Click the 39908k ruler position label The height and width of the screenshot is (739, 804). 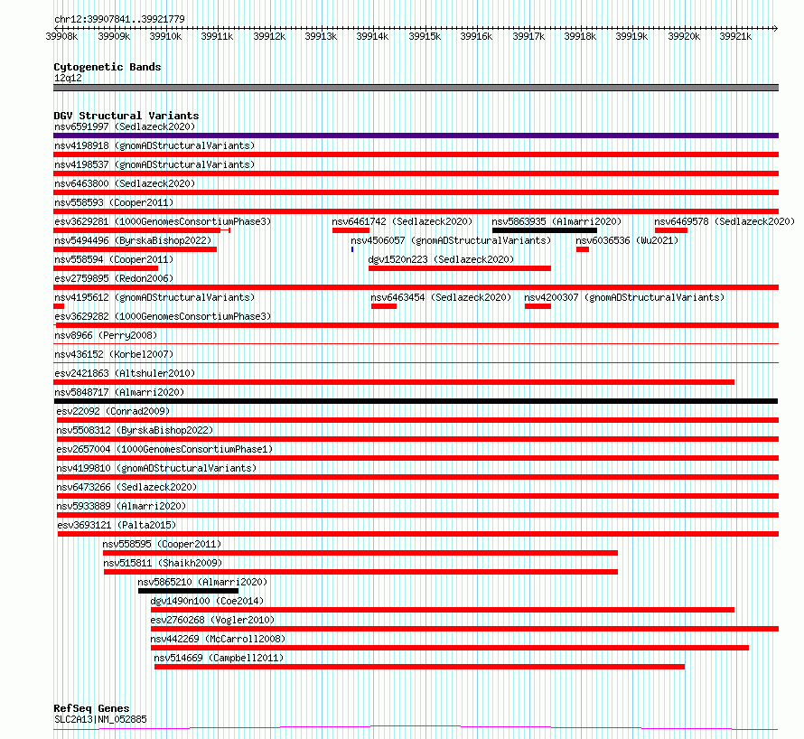tap(61, 36)
